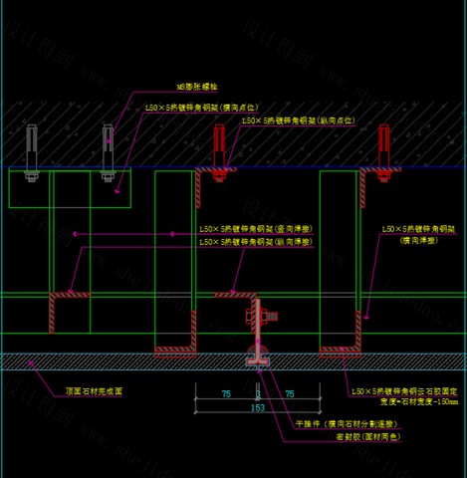The height and width of the screenshot is (478, 467).
Task: Select the right 75 dimension value
Action: click(x=290, y=394)
